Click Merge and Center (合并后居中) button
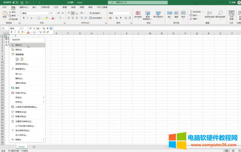This screenshot has height=152, width=241. point(96,18)
